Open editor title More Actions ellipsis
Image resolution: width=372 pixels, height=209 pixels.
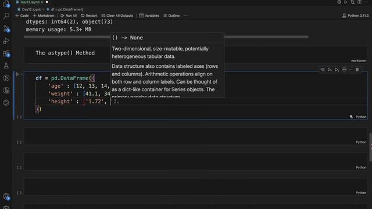click(x=366, y=2)
